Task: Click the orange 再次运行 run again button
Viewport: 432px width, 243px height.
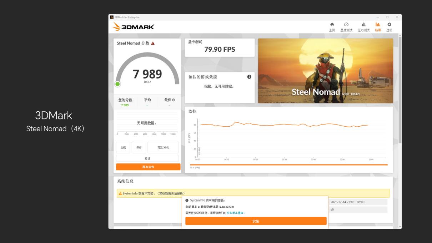Action: [148, 167]
